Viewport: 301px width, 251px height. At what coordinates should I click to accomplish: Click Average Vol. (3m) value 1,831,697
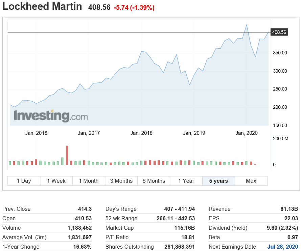(x=80, y=237)
